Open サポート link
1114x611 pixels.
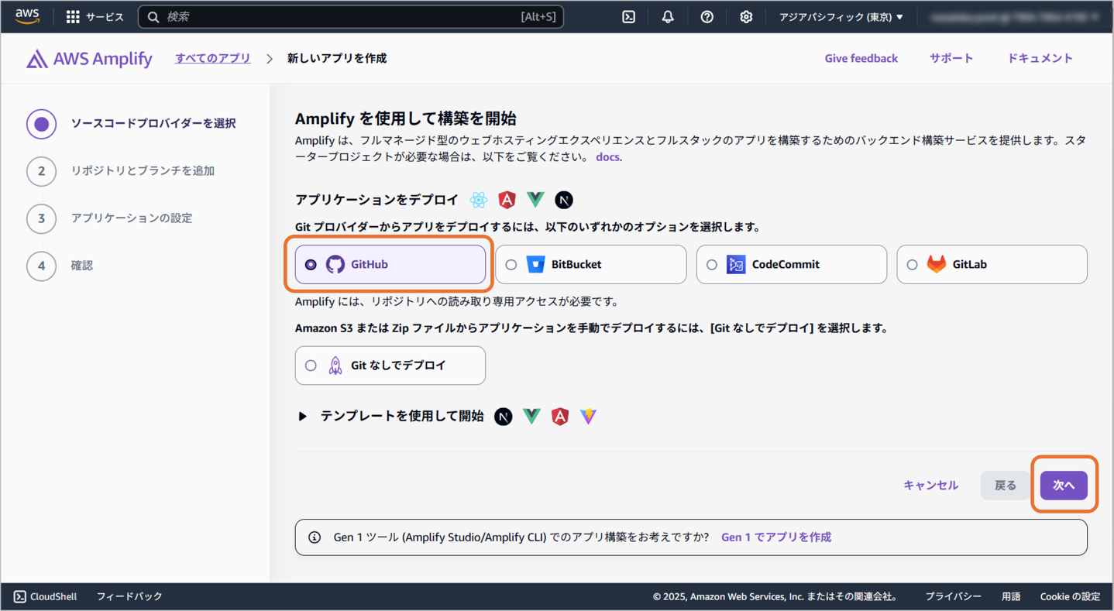click(x=951, y=58)
